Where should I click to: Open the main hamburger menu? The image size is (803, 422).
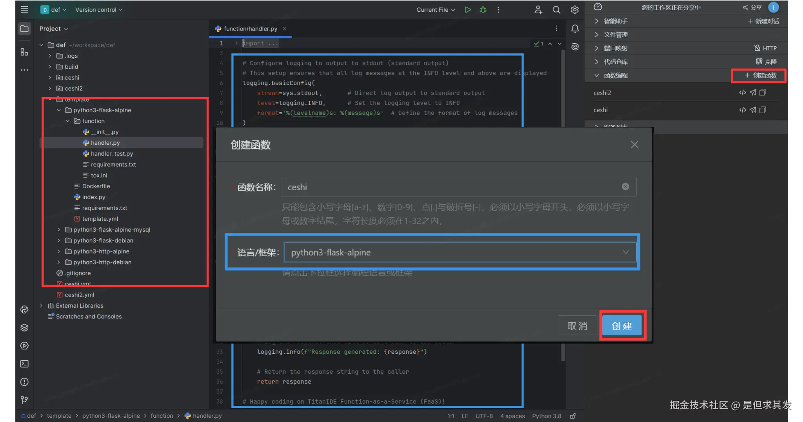click(x=24, y=10)
